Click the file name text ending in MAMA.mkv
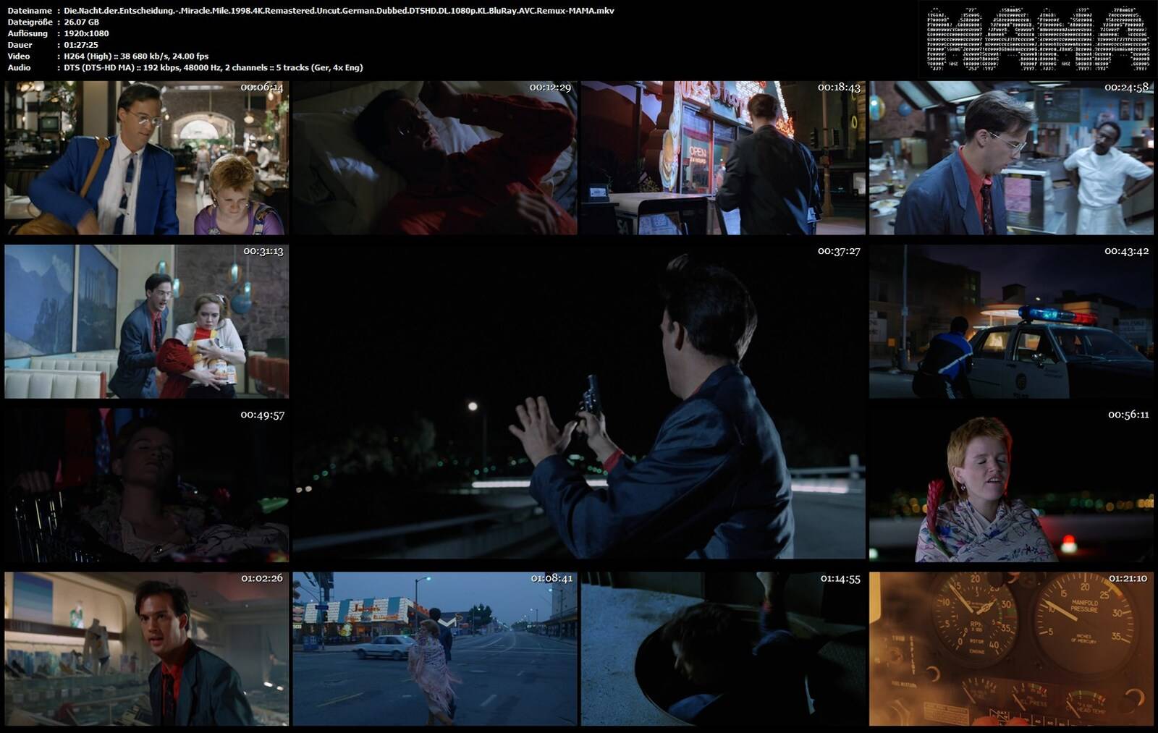 [x=339, y=11]
